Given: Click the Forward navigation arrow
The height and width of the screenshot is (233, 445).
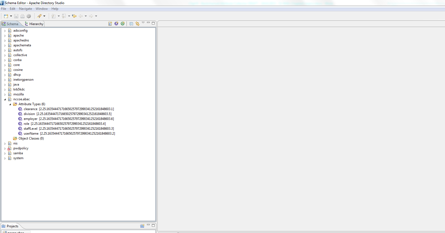Looking at the screenshot, I should click(x=91, y=16).
